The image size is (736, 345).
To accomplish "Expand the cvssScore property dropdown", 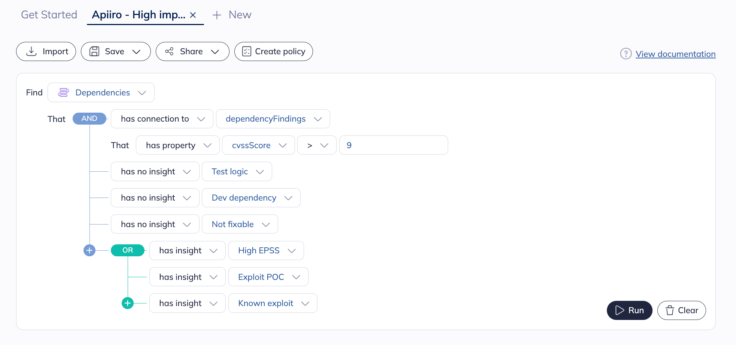I will tap(258, 145).
